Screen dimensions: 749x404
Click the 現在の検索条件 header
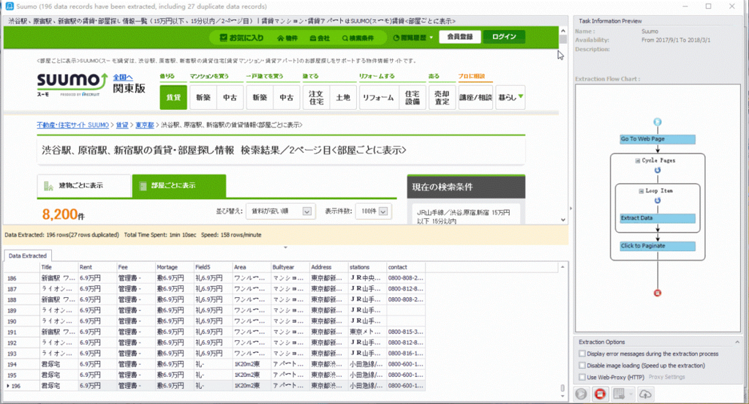[x=466, y=187]
